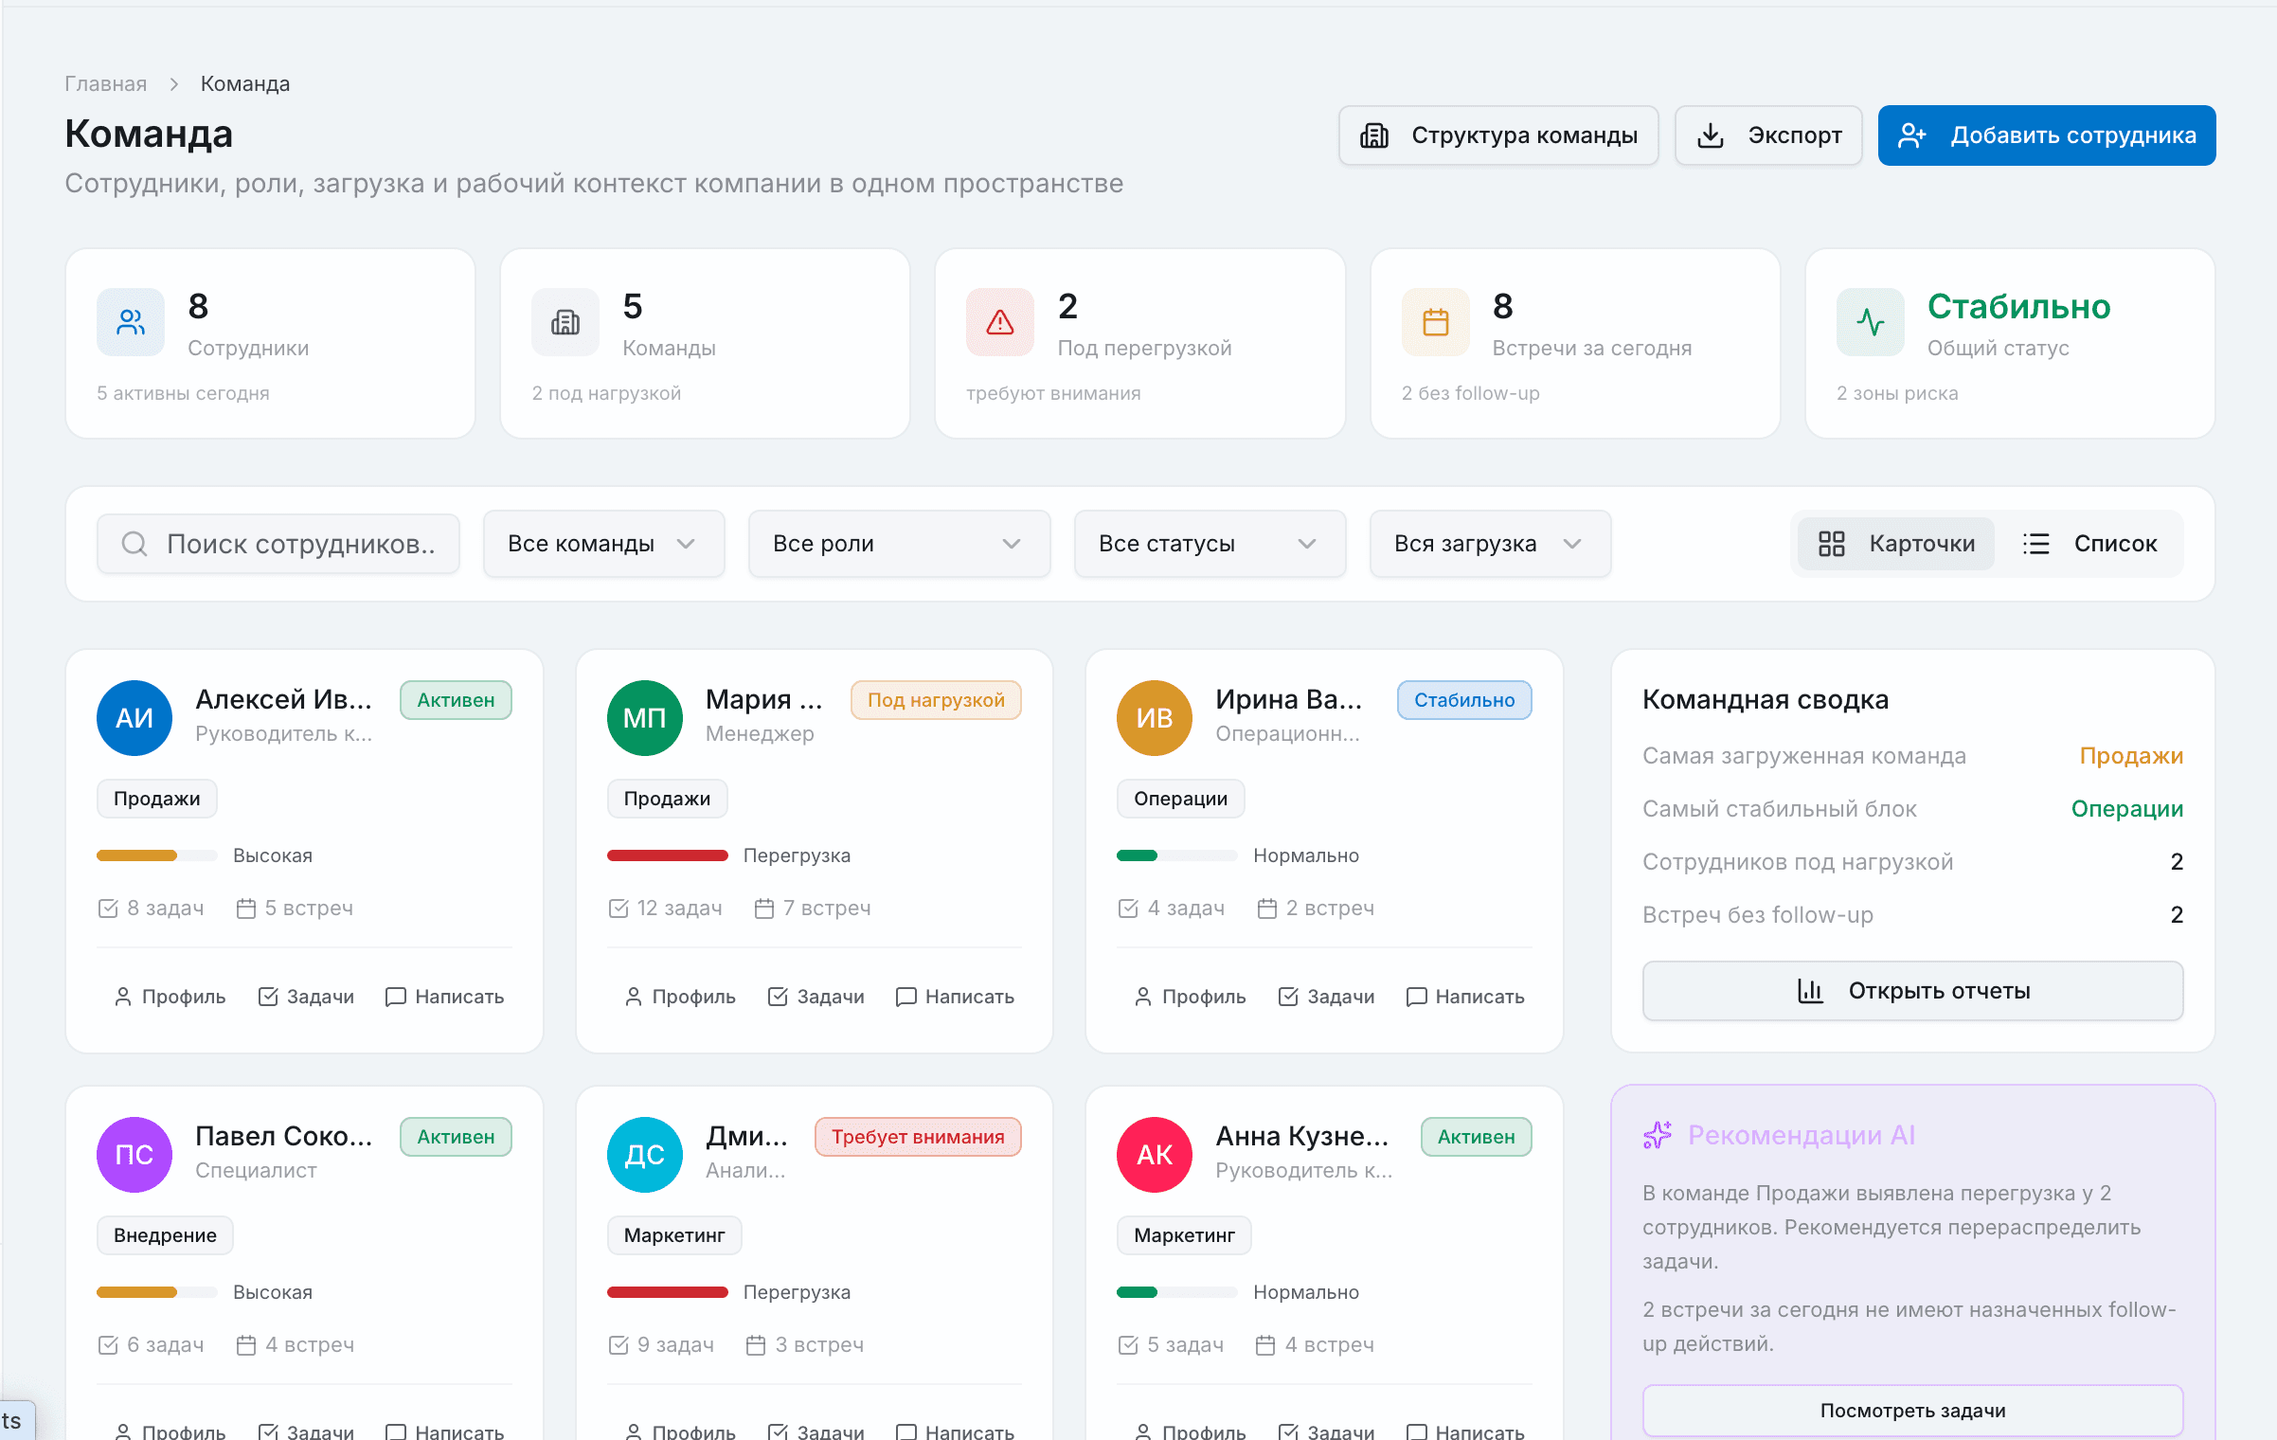Click the Поиск сотрудников input field
This screenshot has width=2277, height=1440.
[x=284, y=543]
